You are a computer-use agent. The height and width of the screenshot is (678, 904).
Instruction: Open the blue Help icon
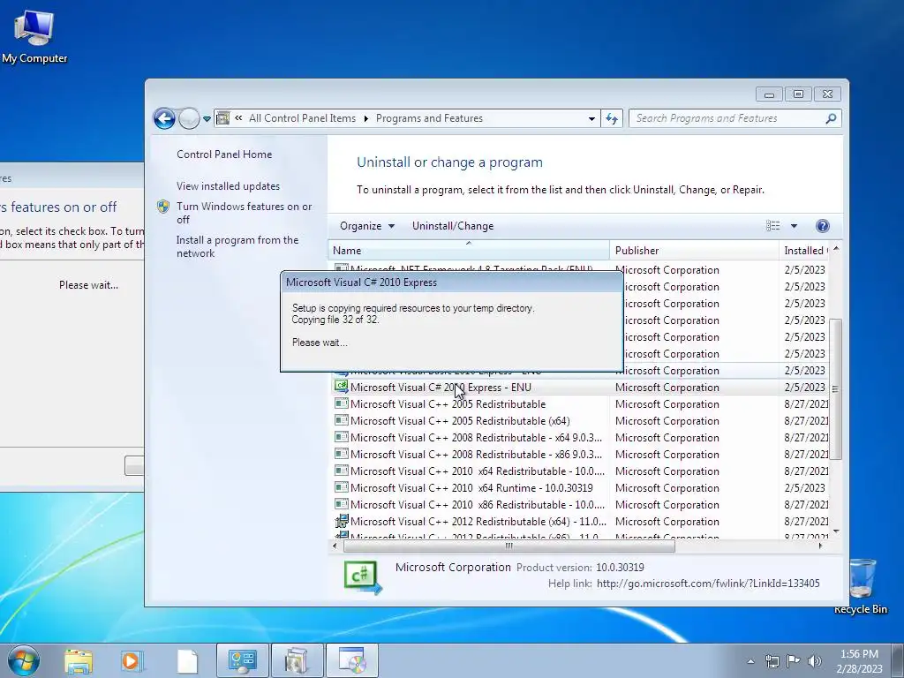823,226
